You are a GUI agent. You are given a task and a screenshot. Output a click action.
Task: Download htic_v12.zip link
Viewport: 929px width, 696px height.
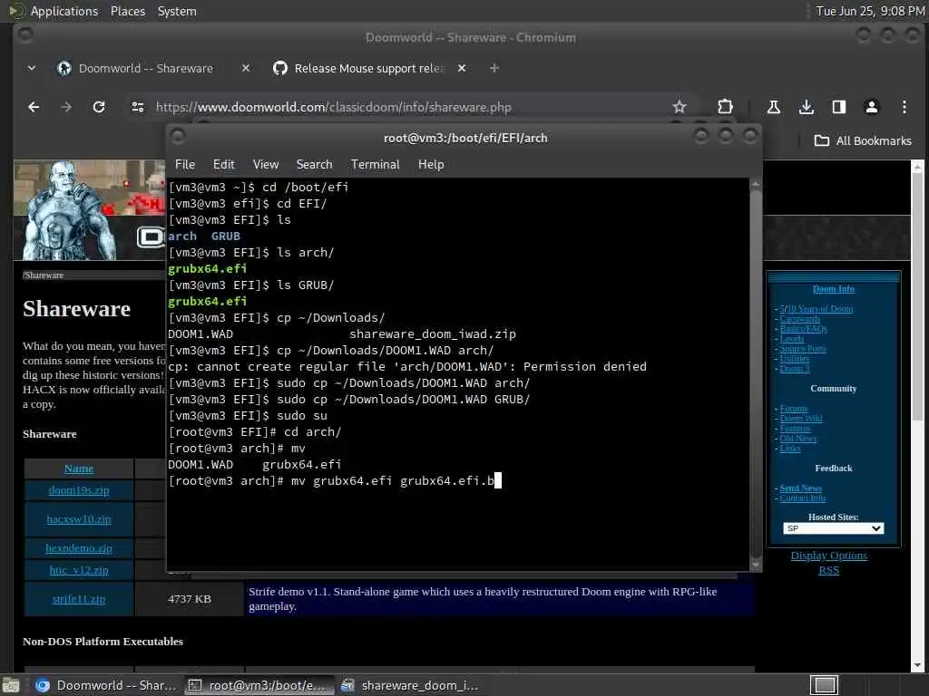pyautogui.click(x=79, y=570)
